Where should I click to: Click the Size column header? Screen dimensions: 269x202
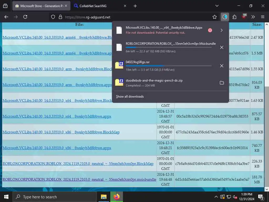click(x=257, y=24)
